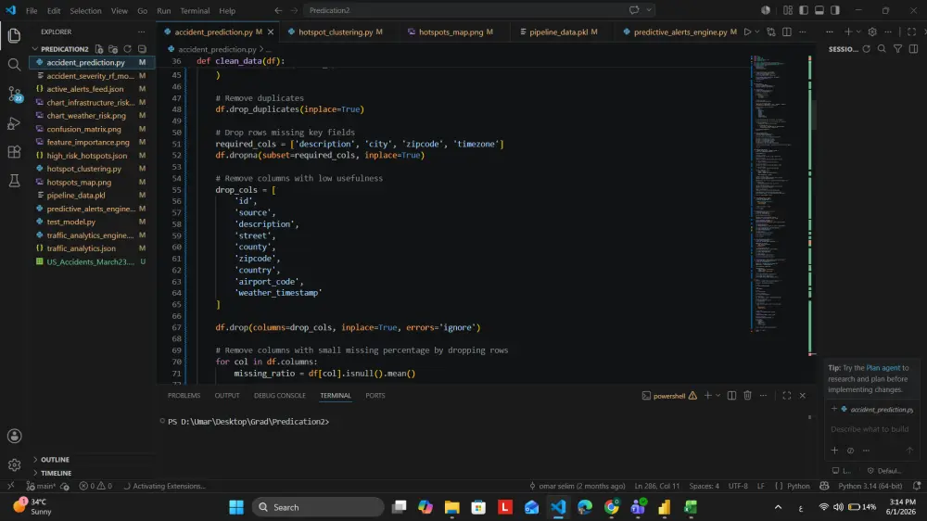
Task: Refresh the chat sessions list
Action: tap(866, 49)
